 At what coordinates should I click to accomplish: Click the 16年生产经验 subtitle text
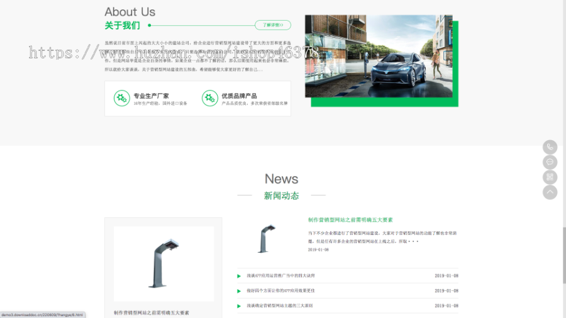click(160, 104)
